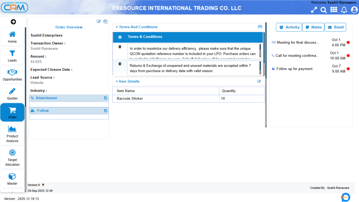Click the plus icon on Terms & Conditions header

(x=120, y=36)
